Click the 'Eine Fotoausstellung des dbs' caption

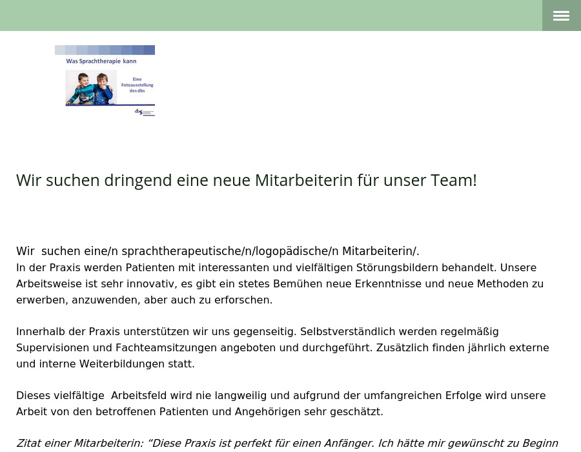pyautogui.click(x=136, y=85)
